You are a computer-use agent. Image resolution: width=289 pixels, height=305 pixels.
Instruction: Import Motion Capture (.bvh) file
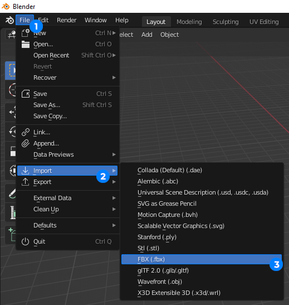click(202, 215)
